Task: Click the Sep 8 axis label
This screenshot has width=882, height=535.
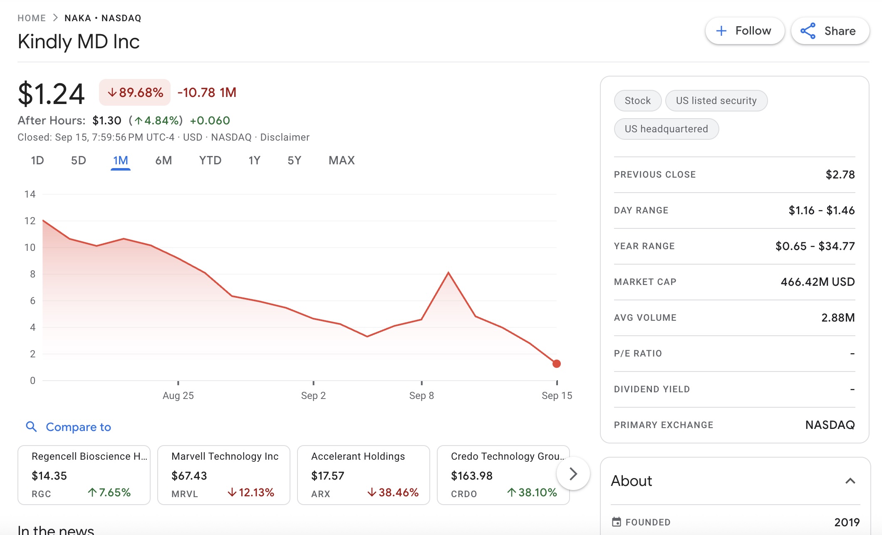Action: point(421,396)
